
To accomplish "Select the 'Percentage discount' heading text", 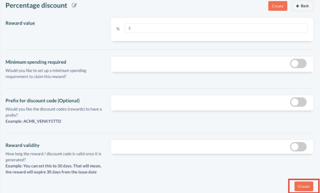I will pyautogui.click(x=36, y=6).
